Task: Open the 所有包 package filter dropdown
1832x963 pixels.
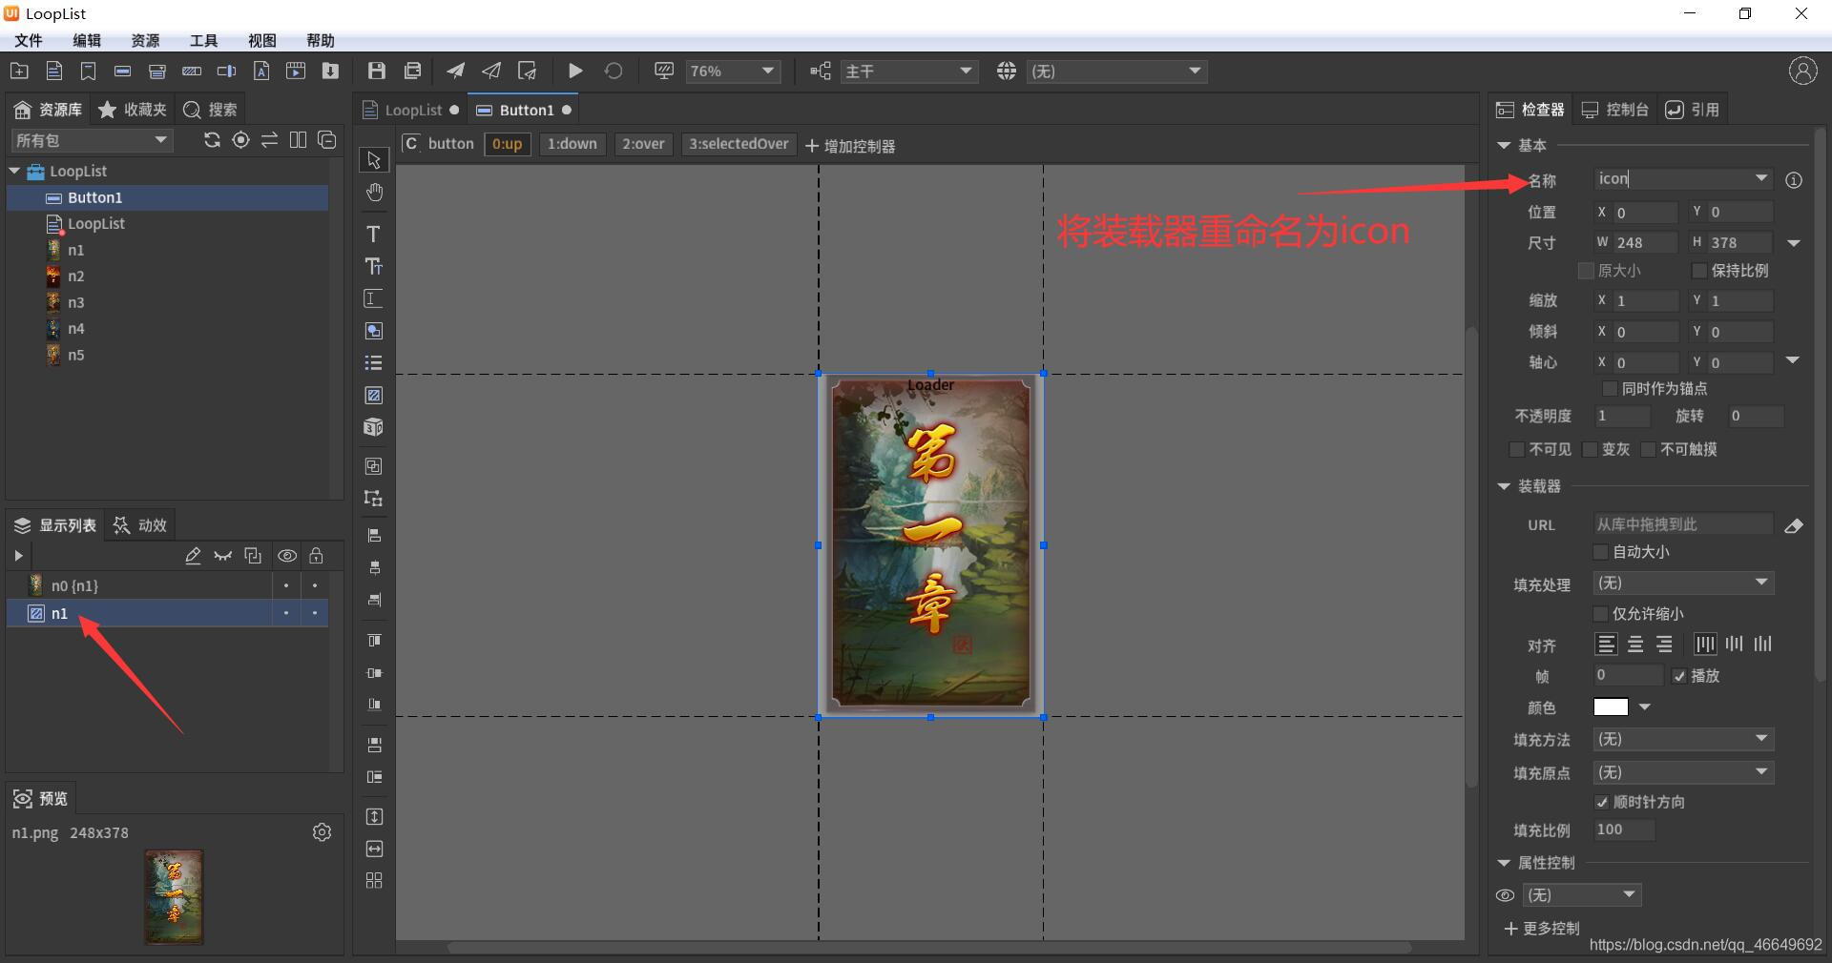Action: 92,140
